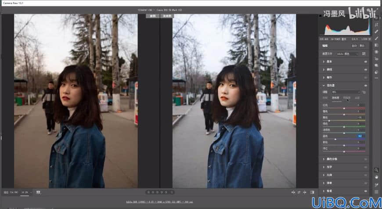Click the filmstrip toggle icon at bottom left

38,192
